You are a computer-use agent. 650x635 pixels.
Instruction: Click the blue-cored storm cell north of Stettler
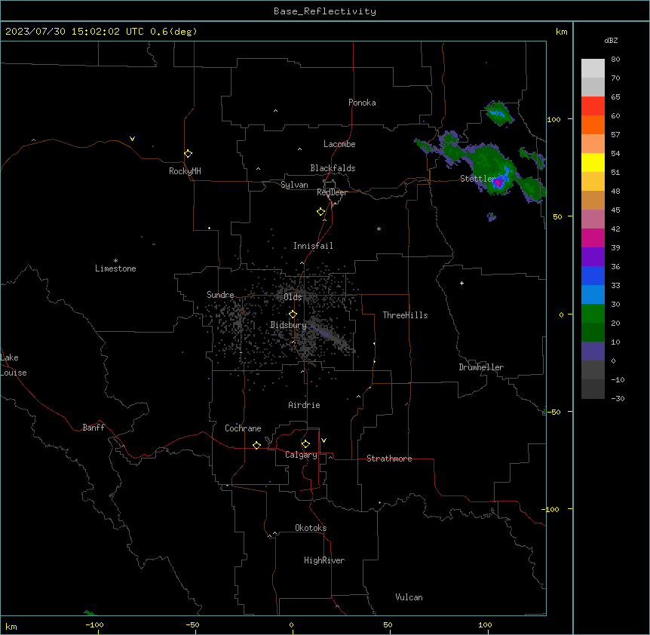coord(498,112)
